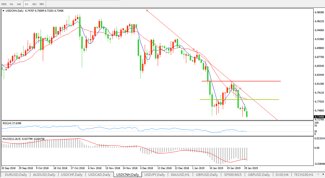Click the RSI(14) indicator label
Screen dimensions: 325x178
[x=12, y=123]
